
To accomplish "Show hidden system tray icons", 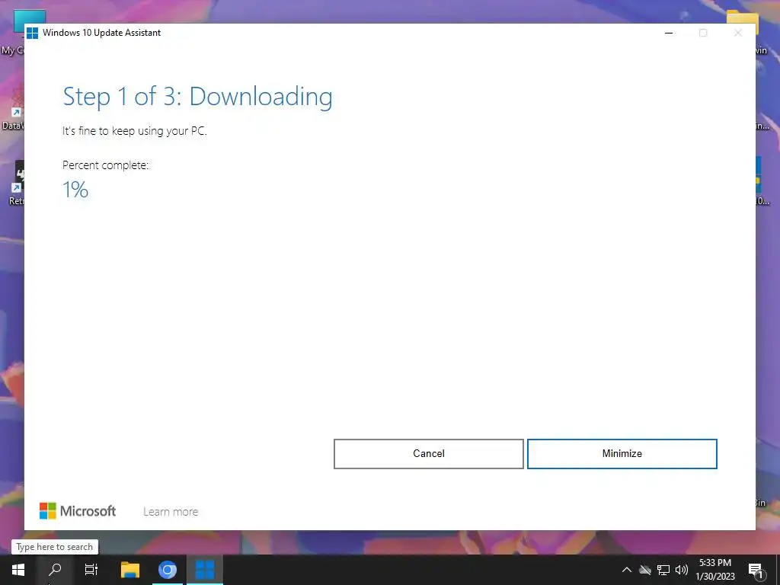I will click(627, 570).
